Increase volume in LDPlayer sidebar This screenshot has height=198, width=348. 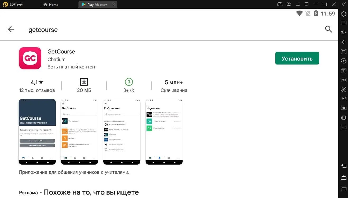click(x=344, y=32)
